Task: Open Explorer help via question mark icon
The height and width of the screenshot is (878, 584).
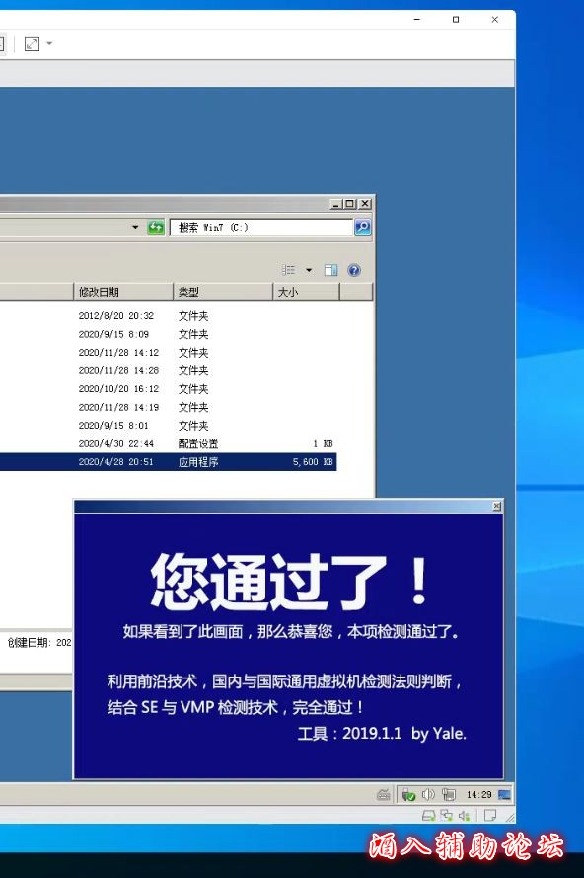Action: coord(353,270)
